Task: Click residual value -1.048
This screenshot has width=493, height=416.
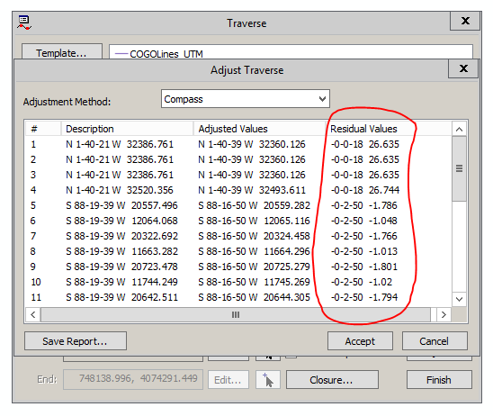Action: (x=383, y=221)
